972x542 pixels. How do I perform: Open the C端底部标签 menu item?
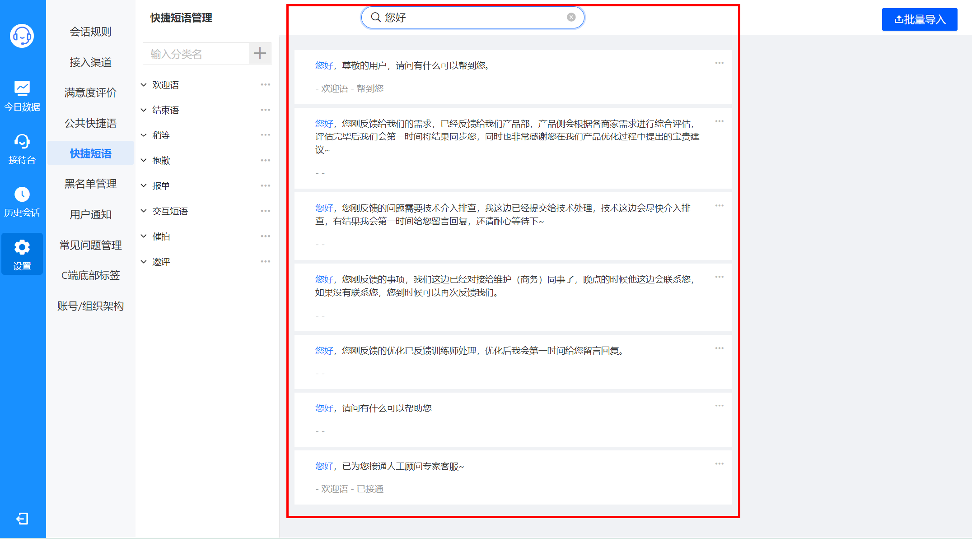(90, 275)
